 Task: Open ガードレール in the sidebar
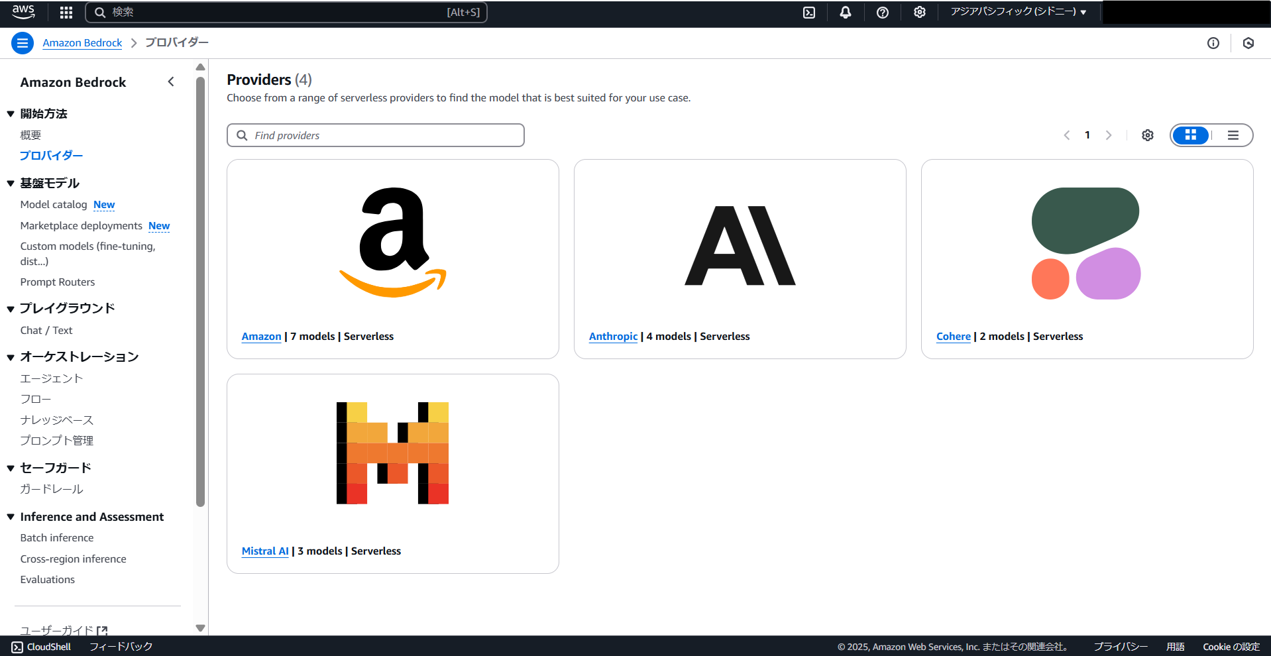pos(52,489)
